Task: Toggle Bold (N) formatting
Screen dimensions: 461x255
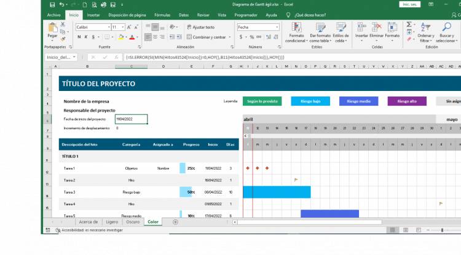Action: [79, 37]
